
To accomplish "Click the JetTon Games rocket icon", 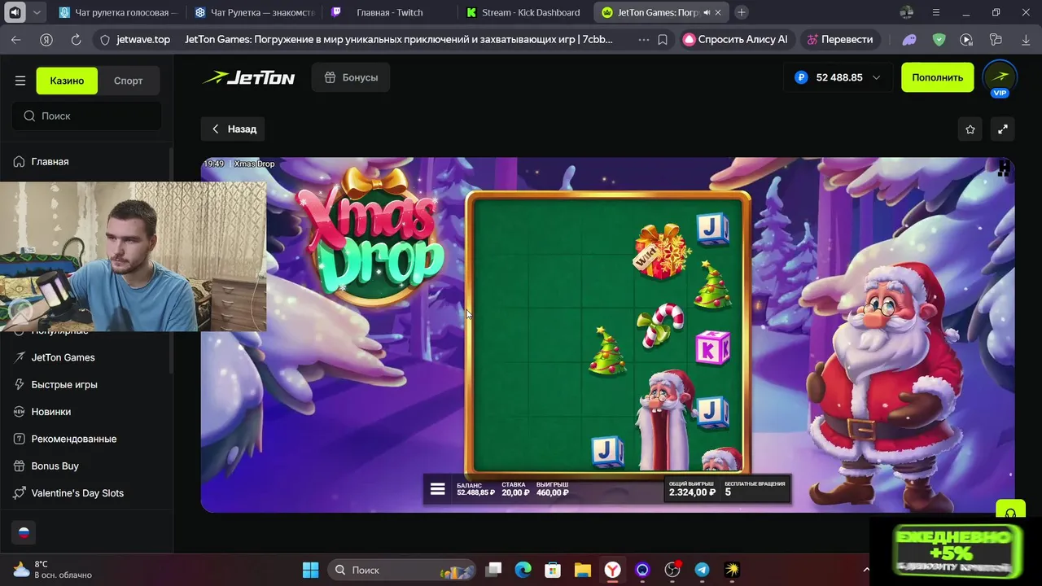I will [x=20, y=357].
